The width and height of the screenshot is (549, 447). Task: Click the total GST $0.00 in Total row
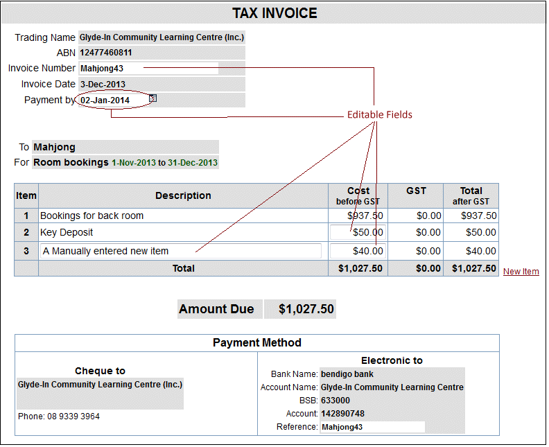tap(428, 268)
